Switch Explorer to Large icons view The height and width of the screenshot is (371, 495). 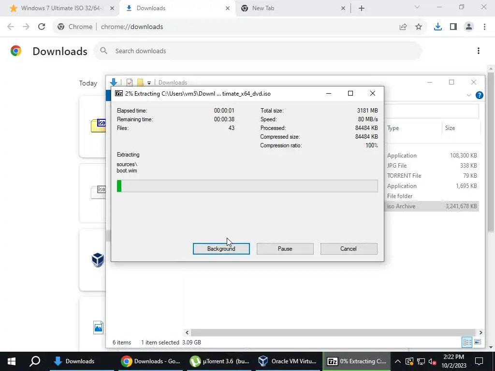[x=477, y=342]
